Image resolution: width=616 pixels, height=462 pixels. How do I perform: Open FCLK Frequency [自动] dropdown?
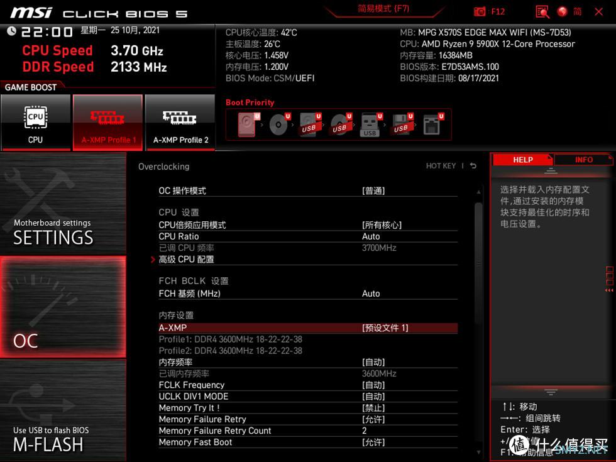tap(308, 385)
